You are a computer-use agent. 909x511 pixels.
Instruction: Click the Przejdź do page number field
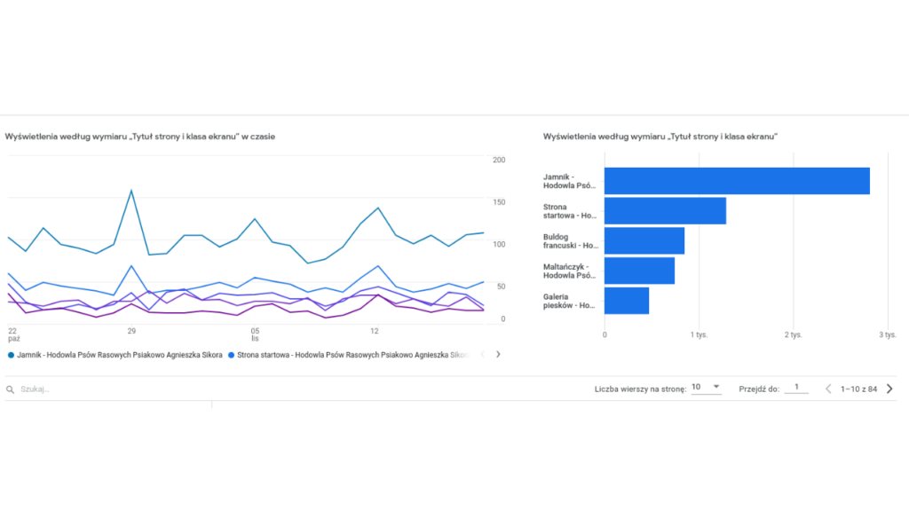pyautogui.click(x=796, y=388)
